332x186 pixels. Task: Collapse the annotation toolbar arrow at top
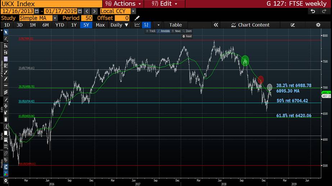pyautogui.click(x=2, y=31)
